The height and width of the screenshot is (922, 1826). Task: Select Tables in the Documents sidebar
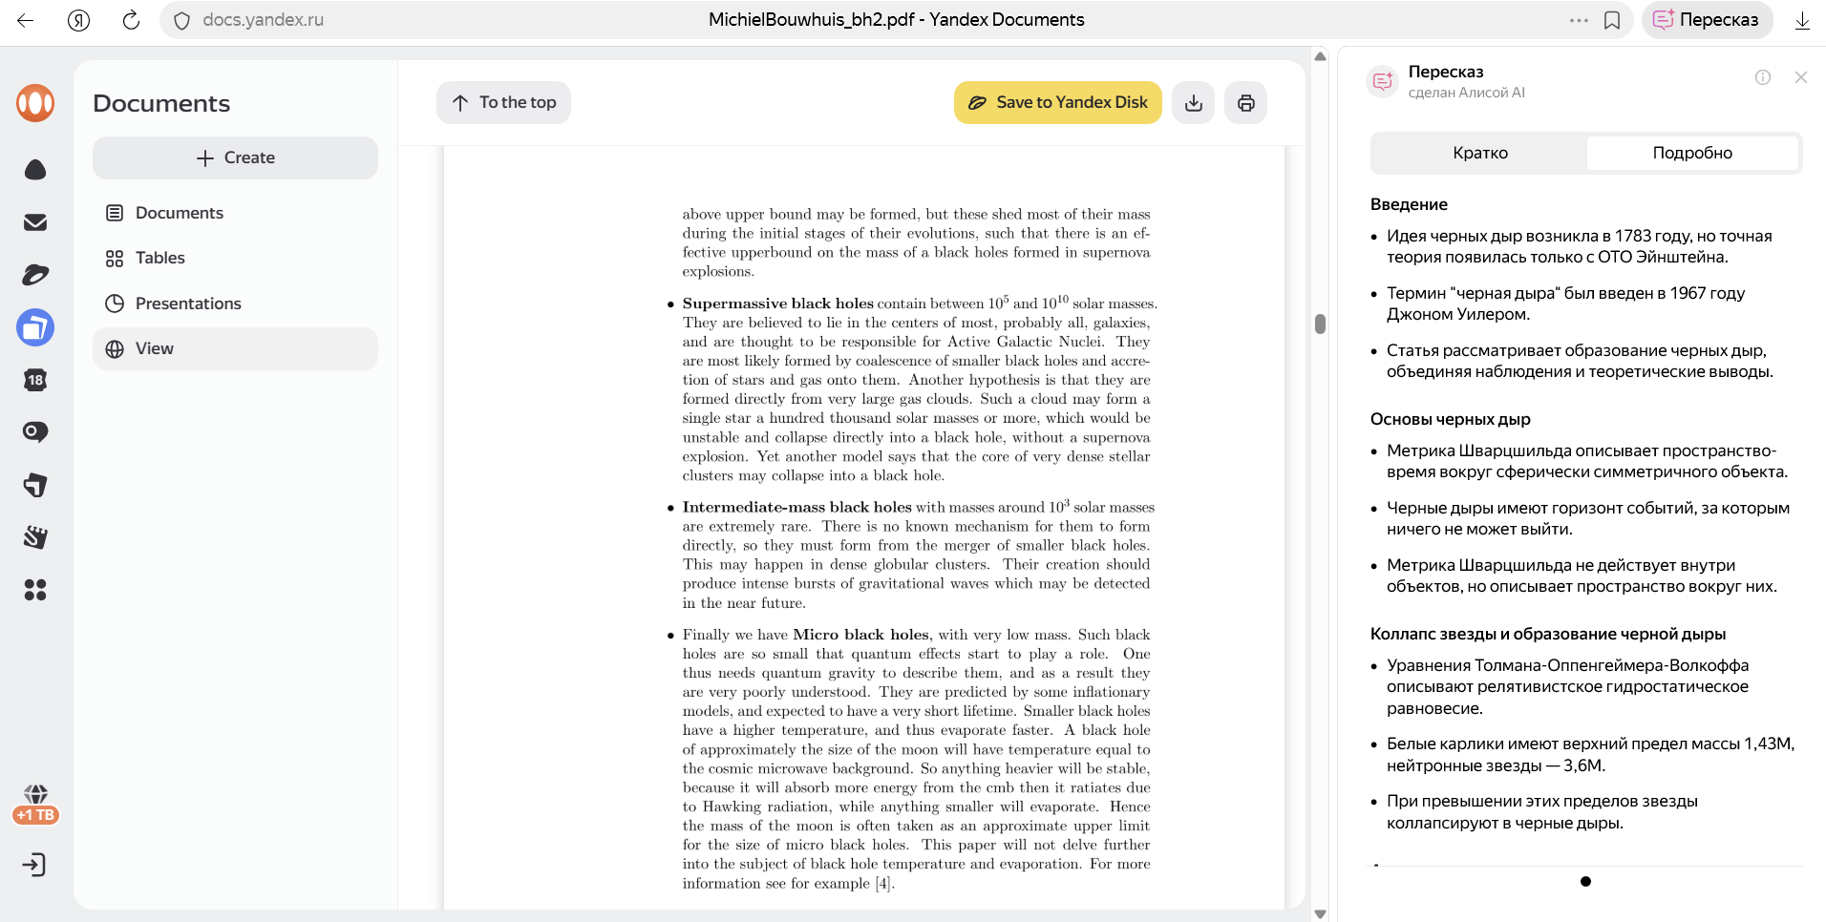159,258
